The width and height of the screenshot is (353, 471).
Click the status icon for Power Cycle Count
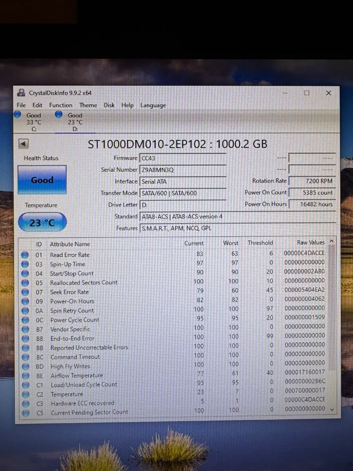25,320
